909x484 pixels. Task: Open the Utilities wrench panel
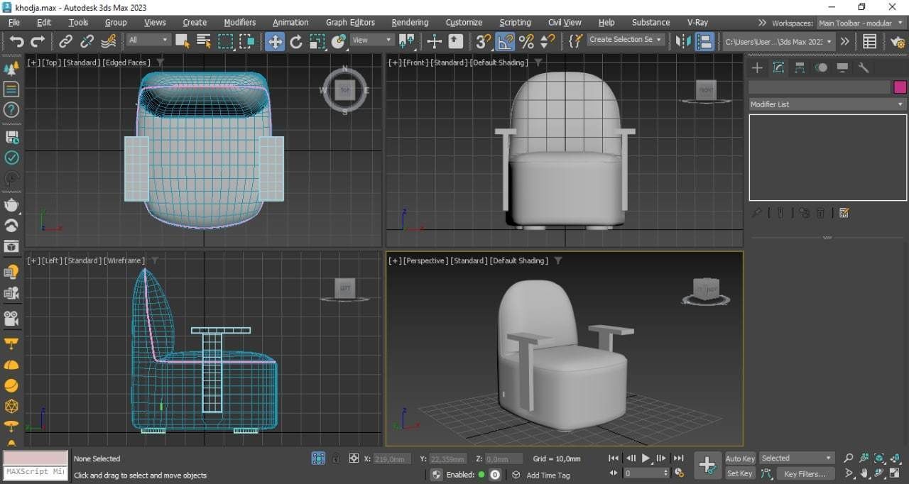coord(864,68)
